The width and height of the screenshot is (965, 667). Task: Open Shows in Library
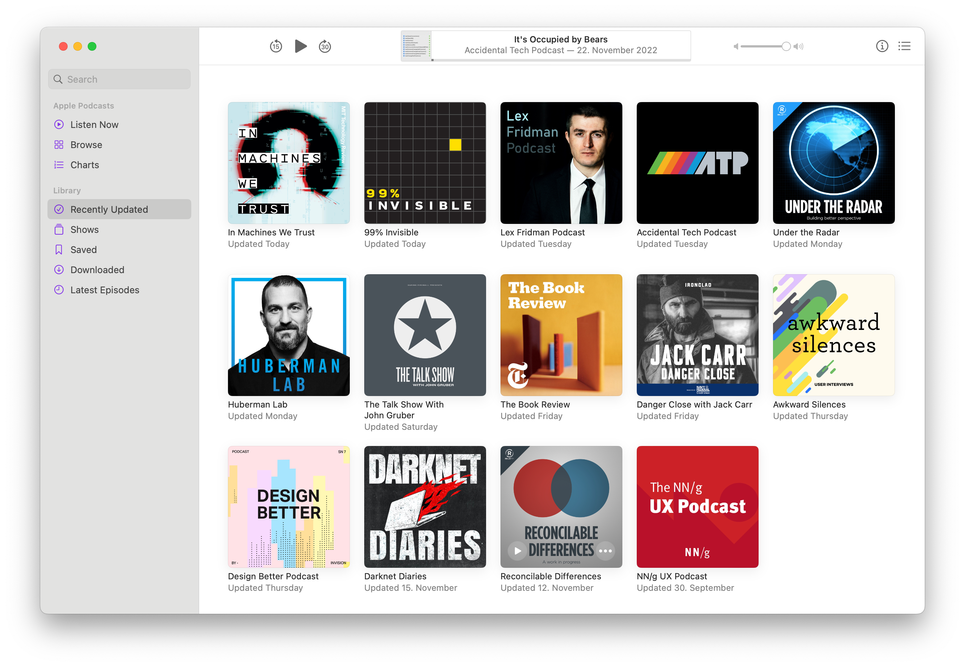pos(119,229)
